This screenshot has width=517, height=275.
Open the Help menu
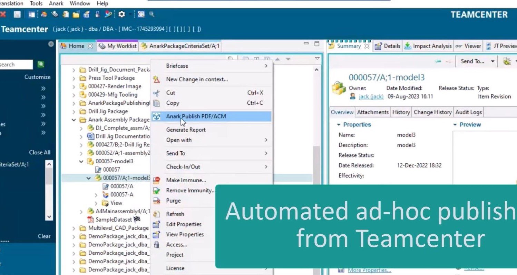point(102,3)
